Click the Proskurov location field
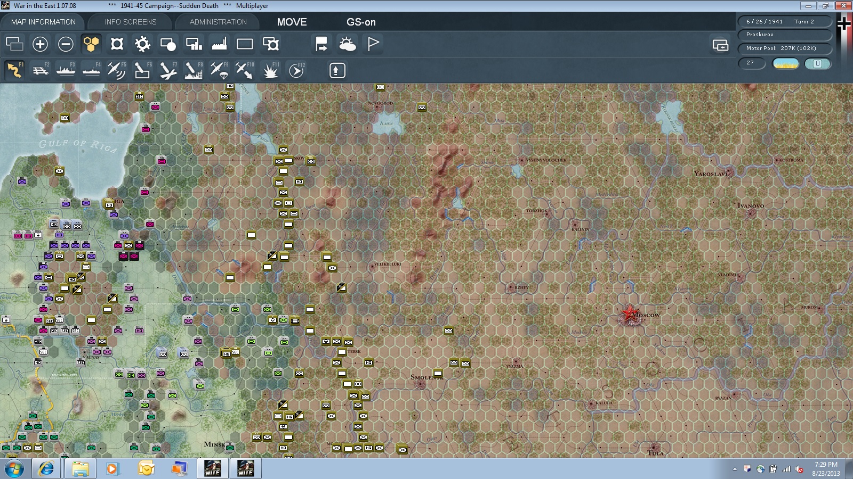 [x=784, y=35]
